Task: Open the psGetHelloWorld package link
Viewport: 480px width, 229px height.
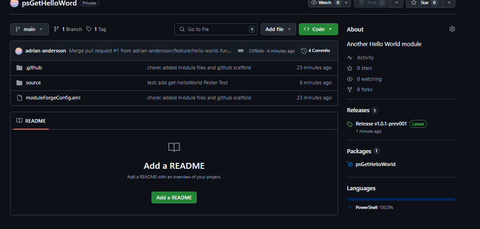Action: coord(376,164)
